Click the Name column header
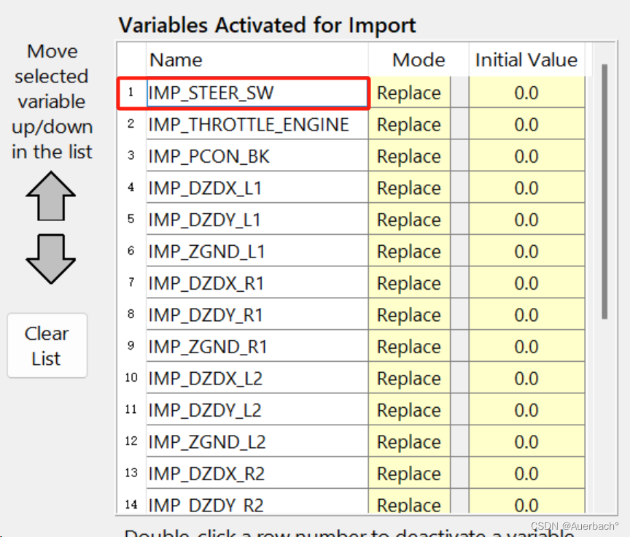The height and width of the screenshot is (537, 630). coord(257,60)
